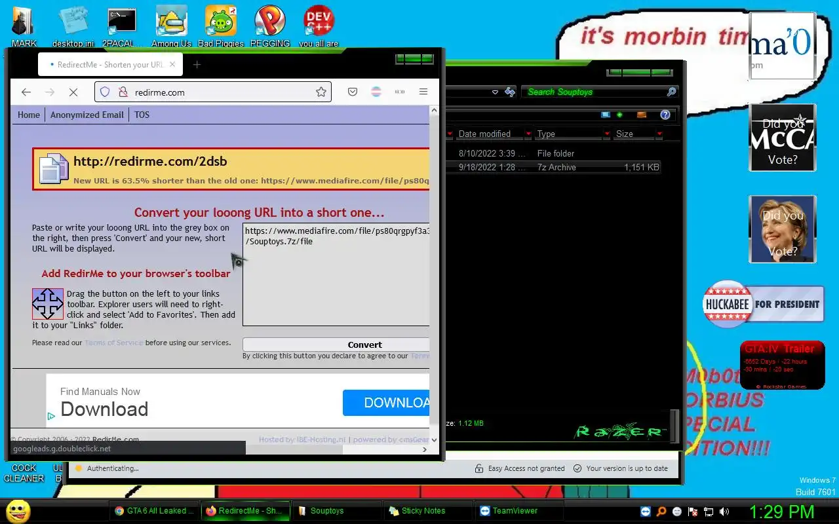This screenshot has height=524, width=839.
Task: Open the Firefox hamburger menu
Action: pos(423,92)
